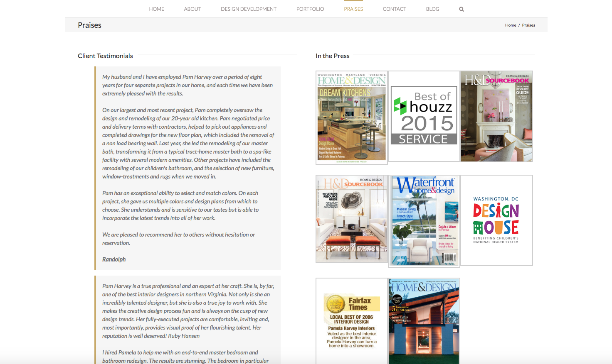The image size is (612, 364).
Task: Click the paragraph starting 'My husband and I have employed'
Action: (188, 85)
